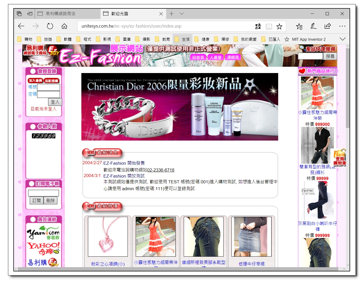364x284 pixels.
Task: Open the 我的最愛 favorites folder
Action: pyautogui.click(x=245, y=39)
